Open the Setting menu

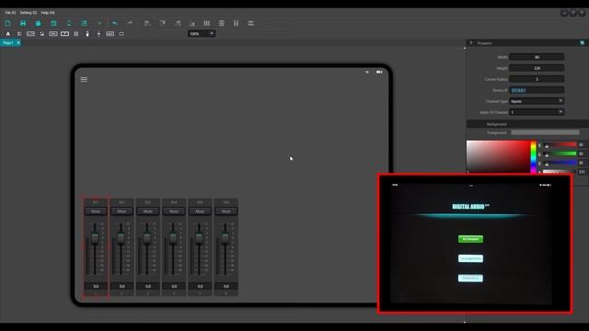(29, 13)
